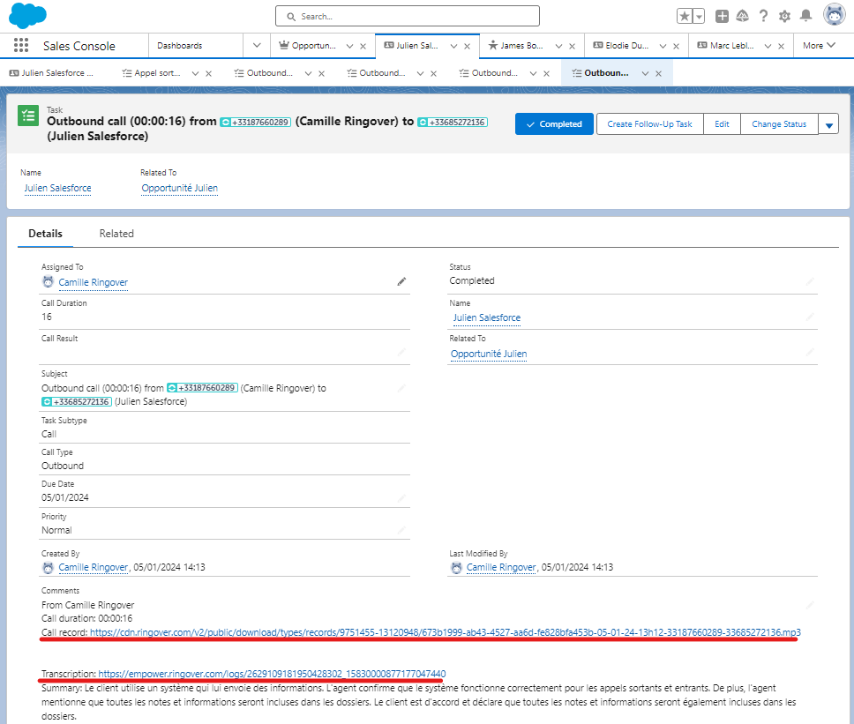Open the Call record mp3 link

[446, 632]
